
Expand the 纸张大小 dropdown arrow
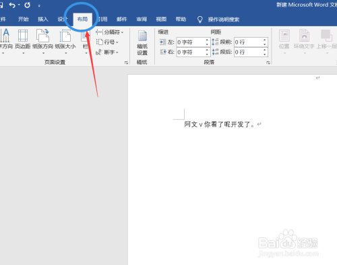[65, 53]
